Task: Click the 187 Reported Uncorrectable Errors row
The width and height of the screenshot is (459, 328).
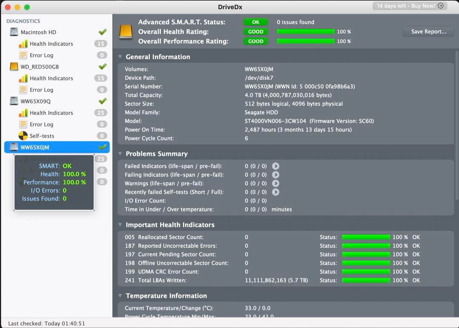Action: (272, 246)
